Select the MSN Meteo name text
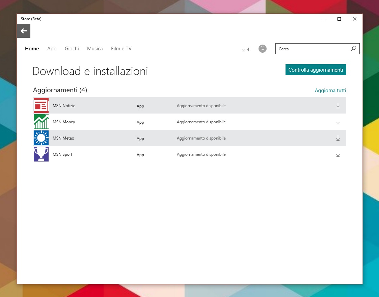This screenshot has width=379, height=297. click(63, 138)
